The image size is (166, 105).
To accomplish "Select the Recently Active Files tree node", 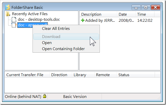I will coord(30,14).
